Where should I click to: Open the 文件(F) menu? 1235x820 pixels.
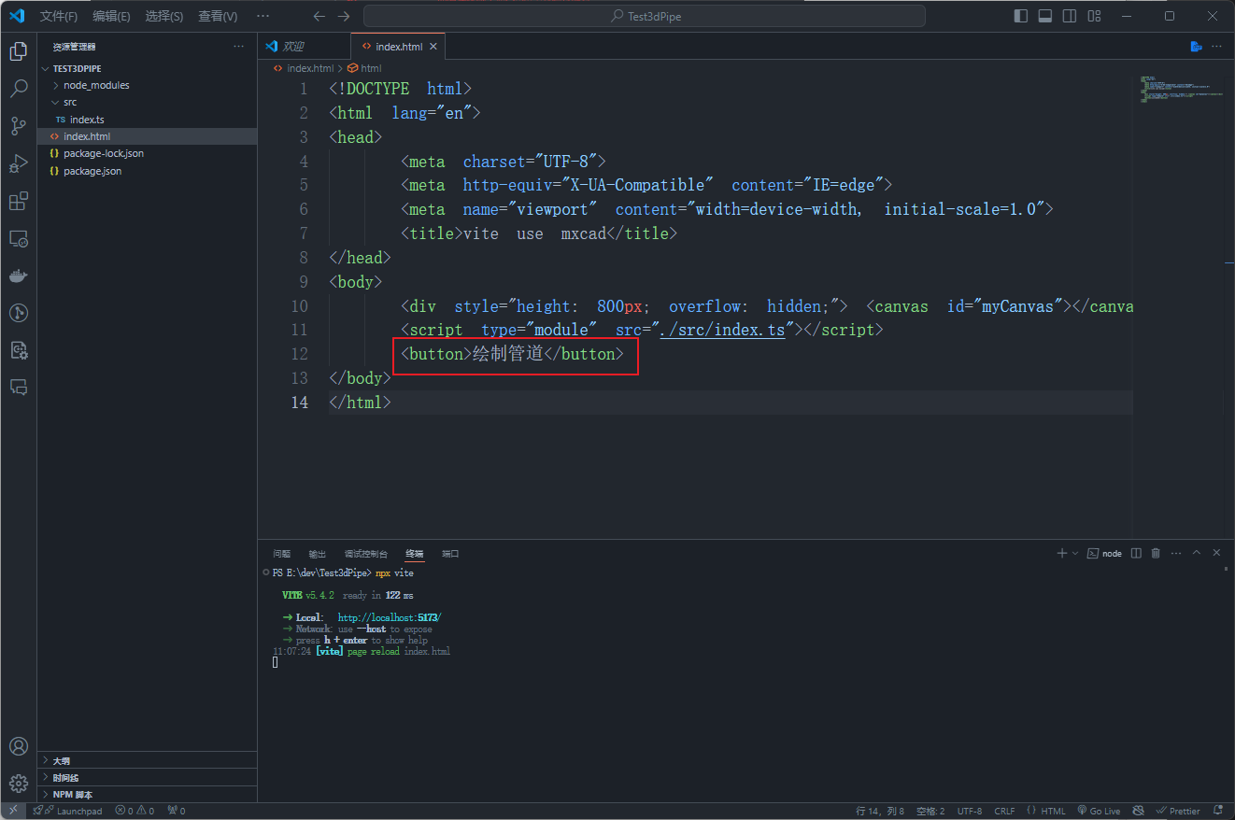click(x=59, y=16)
